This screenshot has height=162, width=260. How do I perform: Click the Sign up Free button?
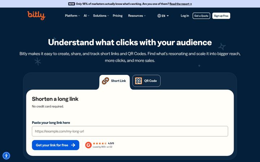[x=221, y=16]
